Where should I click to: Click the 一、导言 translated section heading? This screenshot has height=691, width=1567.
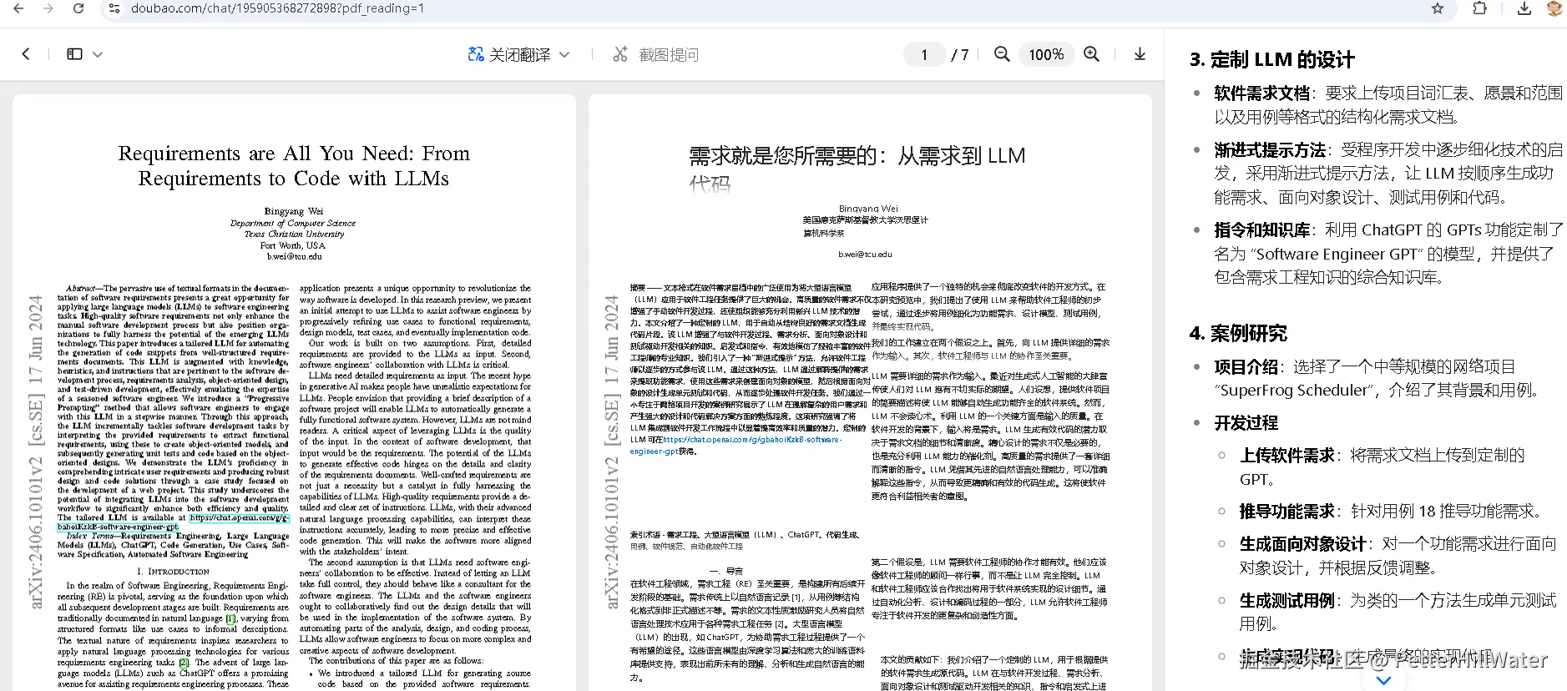click(x=725, y=571)
